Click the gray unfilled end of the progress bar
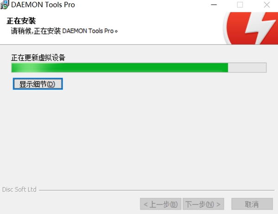The width and height of the screenshot is (278, 214). pos(247,67)
